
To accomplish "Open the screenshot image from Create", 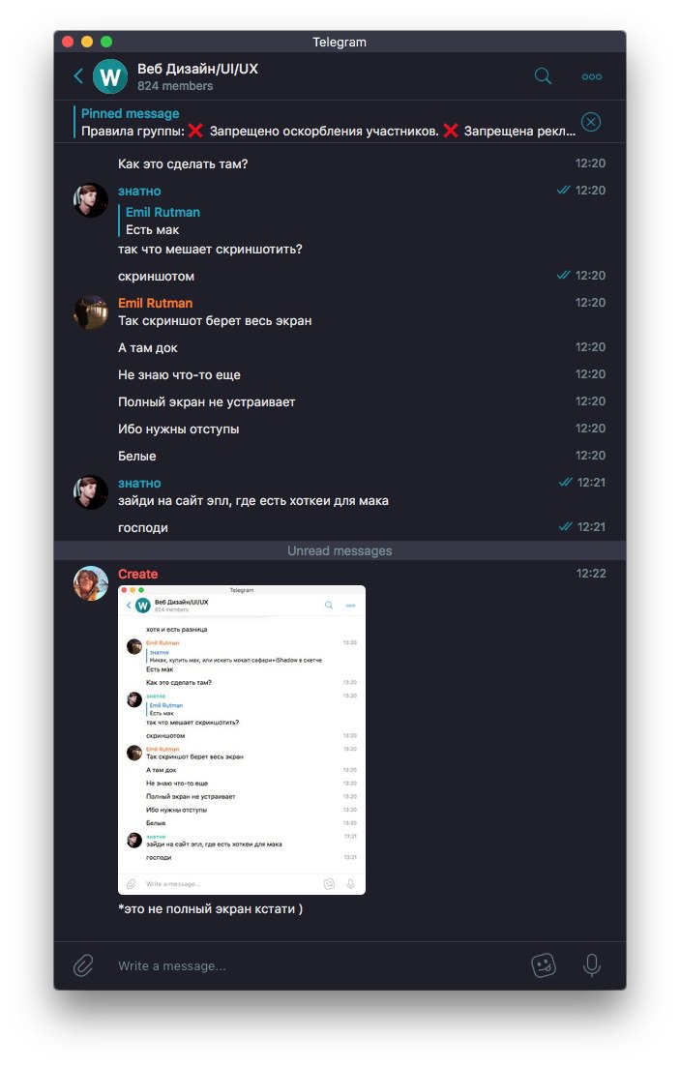I will click(242, 740).
